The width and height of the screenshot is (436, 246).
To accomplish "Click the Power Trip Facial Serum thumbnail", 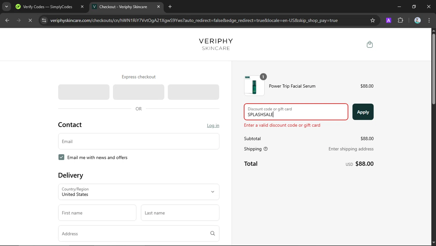I will pos(254,86).
